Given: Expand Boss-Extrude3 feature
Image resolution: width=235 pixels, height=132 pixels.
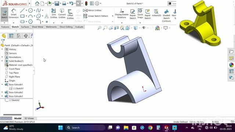Looking at the screenshot, I should point(2,96).
